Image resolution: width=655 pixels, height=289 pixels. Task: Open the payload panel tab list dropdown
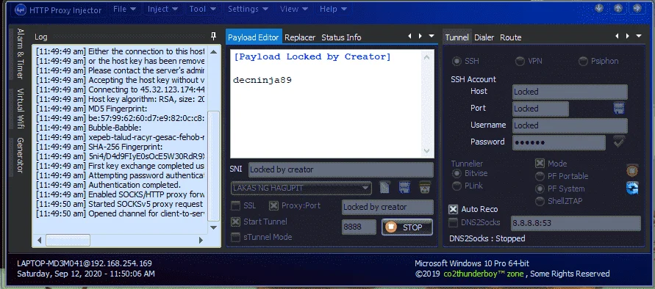tap(432, 36)
